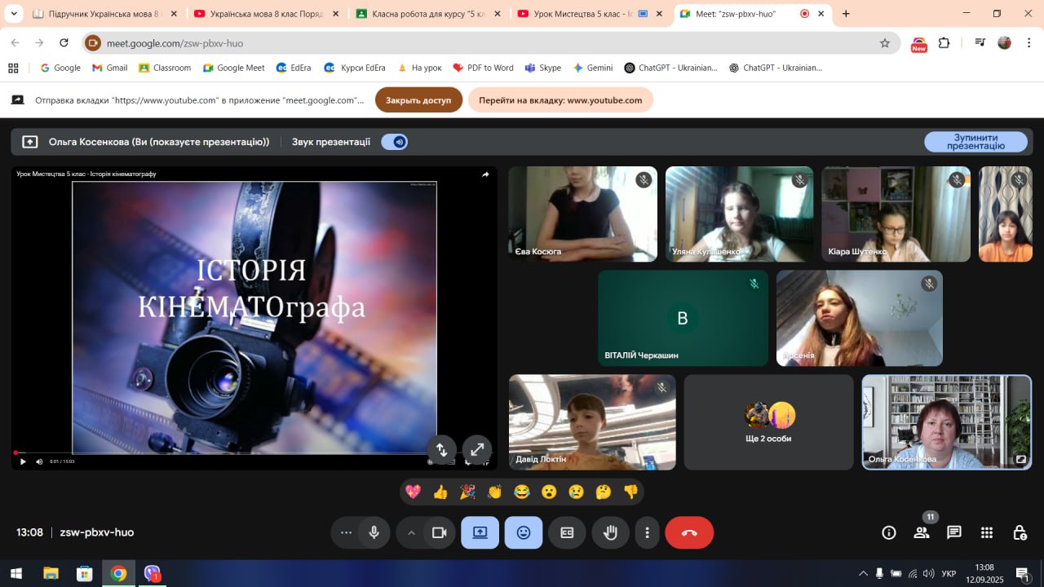This screenshot has width=1044, height=587.
Task: Open the Classroom bookmark
Action: click(x=165, y=68)
